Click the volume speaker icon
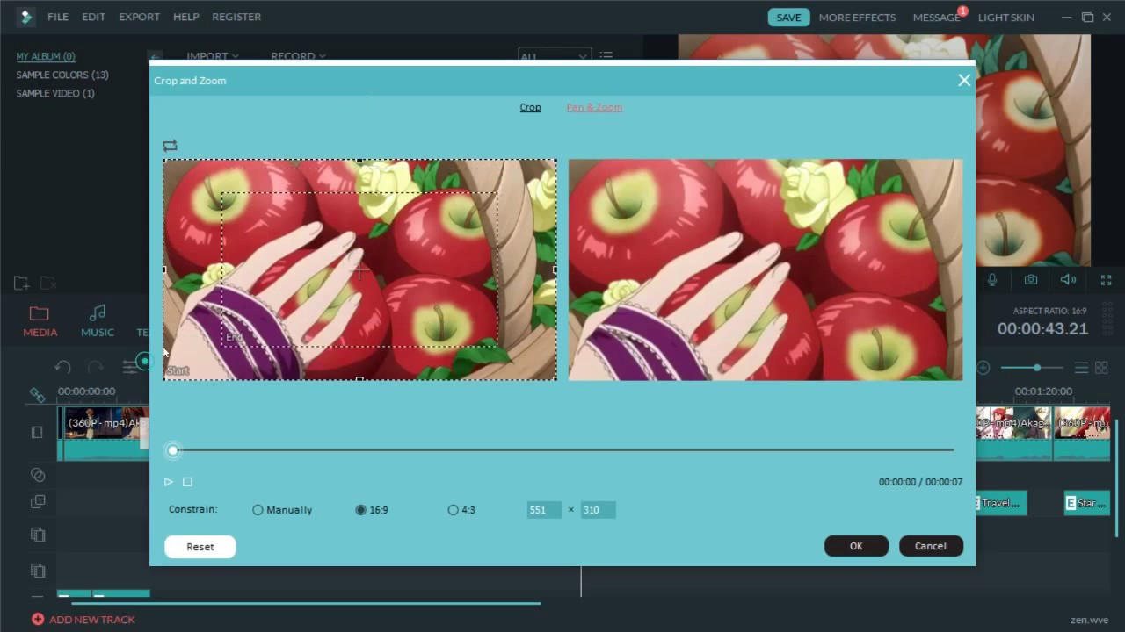This screenshot has width=1125, height=632. pos(1069,280)
